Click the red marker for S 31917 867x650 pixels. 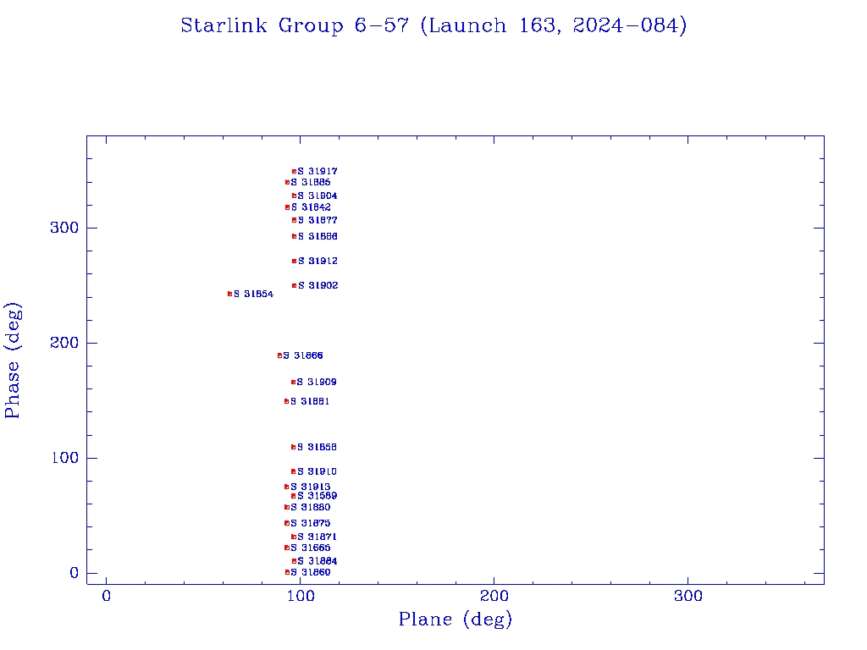(294, 172)
